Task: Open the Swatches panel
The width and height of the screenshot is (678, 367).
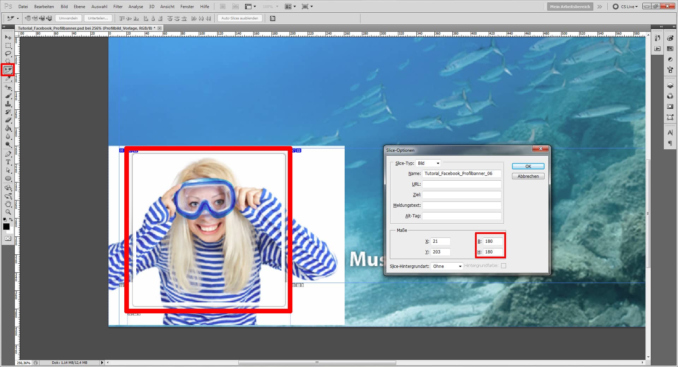Action: click(x=670, y=49)
